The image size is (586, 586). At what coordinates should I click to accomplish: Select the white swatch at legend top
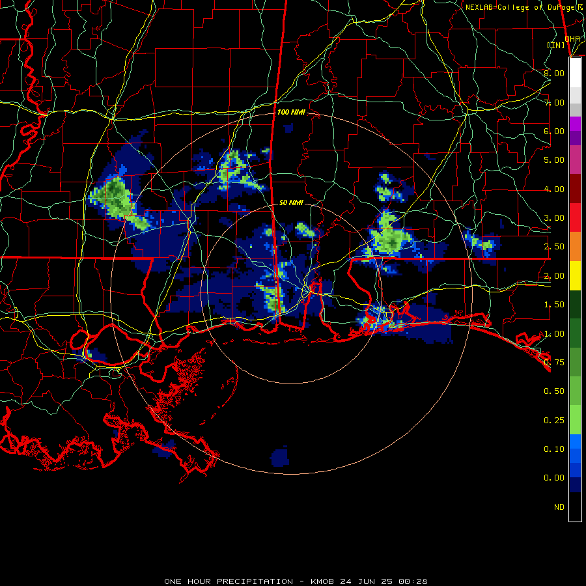coord(575,72)
